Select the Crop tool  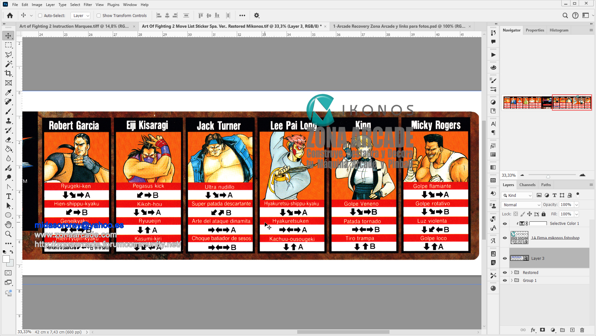(9, 73)
